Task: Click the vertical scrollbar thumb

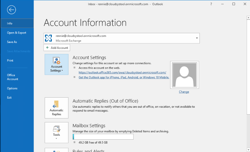Action: 248,67
